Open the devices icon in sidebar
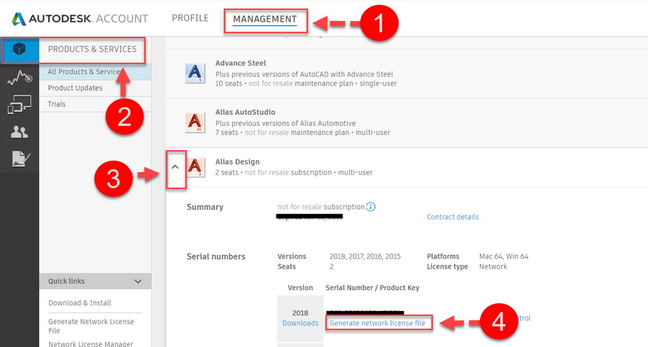This screenshot has width=648, height=347. [19, 104]
